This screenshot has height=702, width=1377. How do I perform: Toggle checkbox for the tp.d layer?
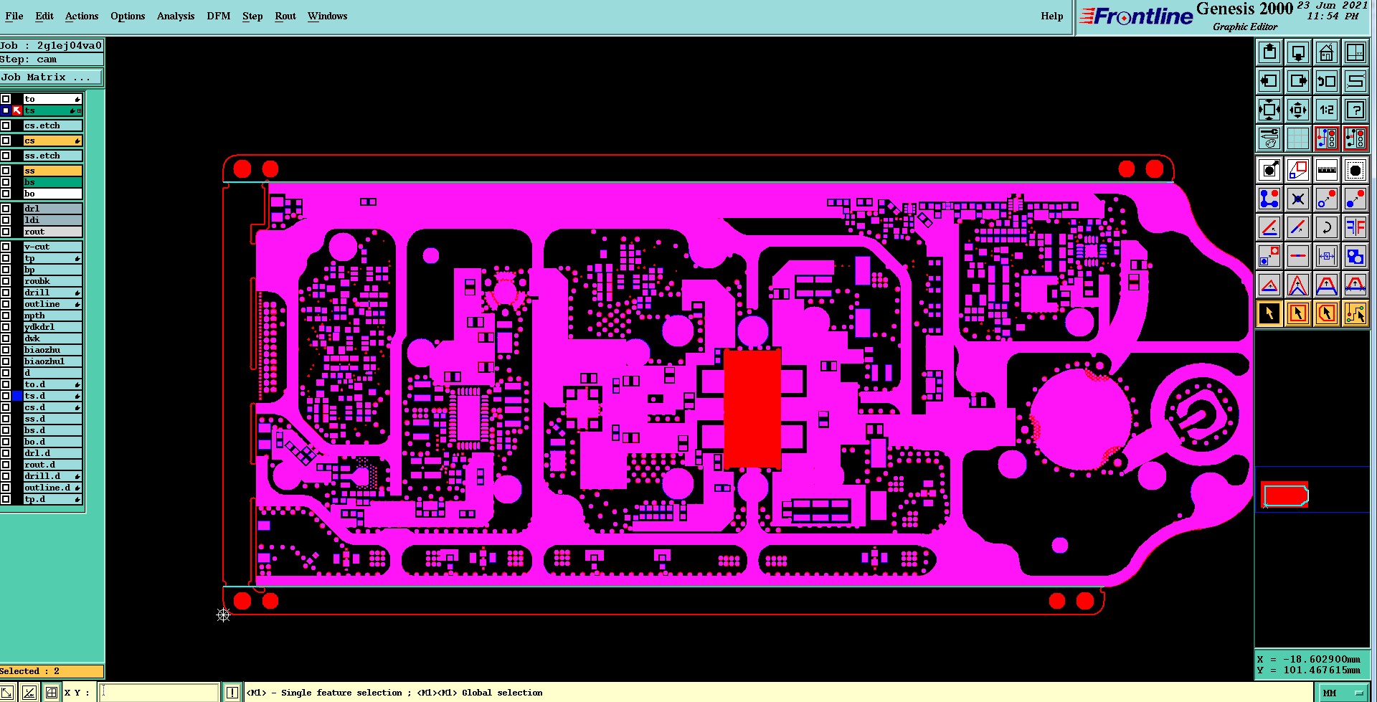point(6,499)
